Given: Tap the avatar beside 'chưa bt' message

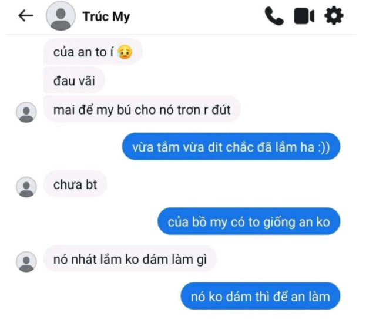Looking at the screenshot, I should point(26,187).
